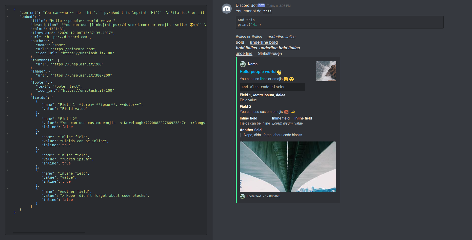Open the embed thumbnail of ocean rocks
This screenshot has width=472, height=240.
tap(326, 71)
